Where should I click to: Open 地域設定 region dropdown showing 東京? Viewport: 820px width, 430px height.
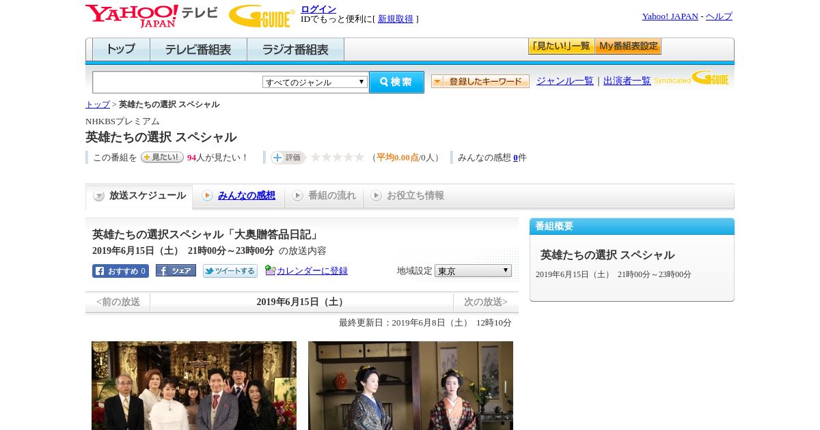point(473,271)
